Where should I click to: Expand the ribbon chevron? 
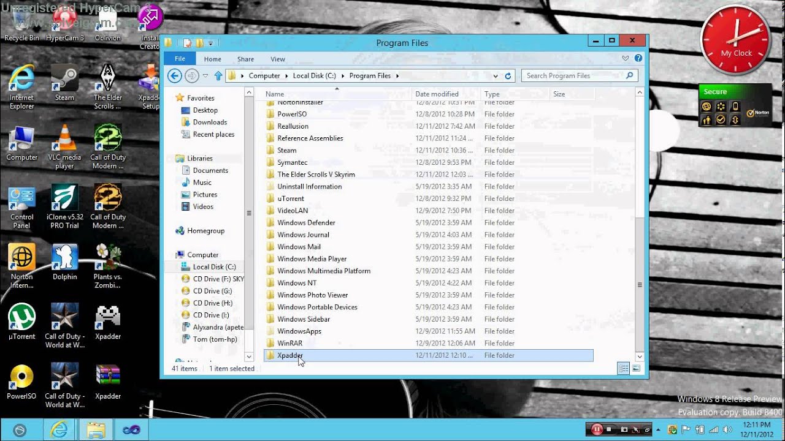point(626,59)
